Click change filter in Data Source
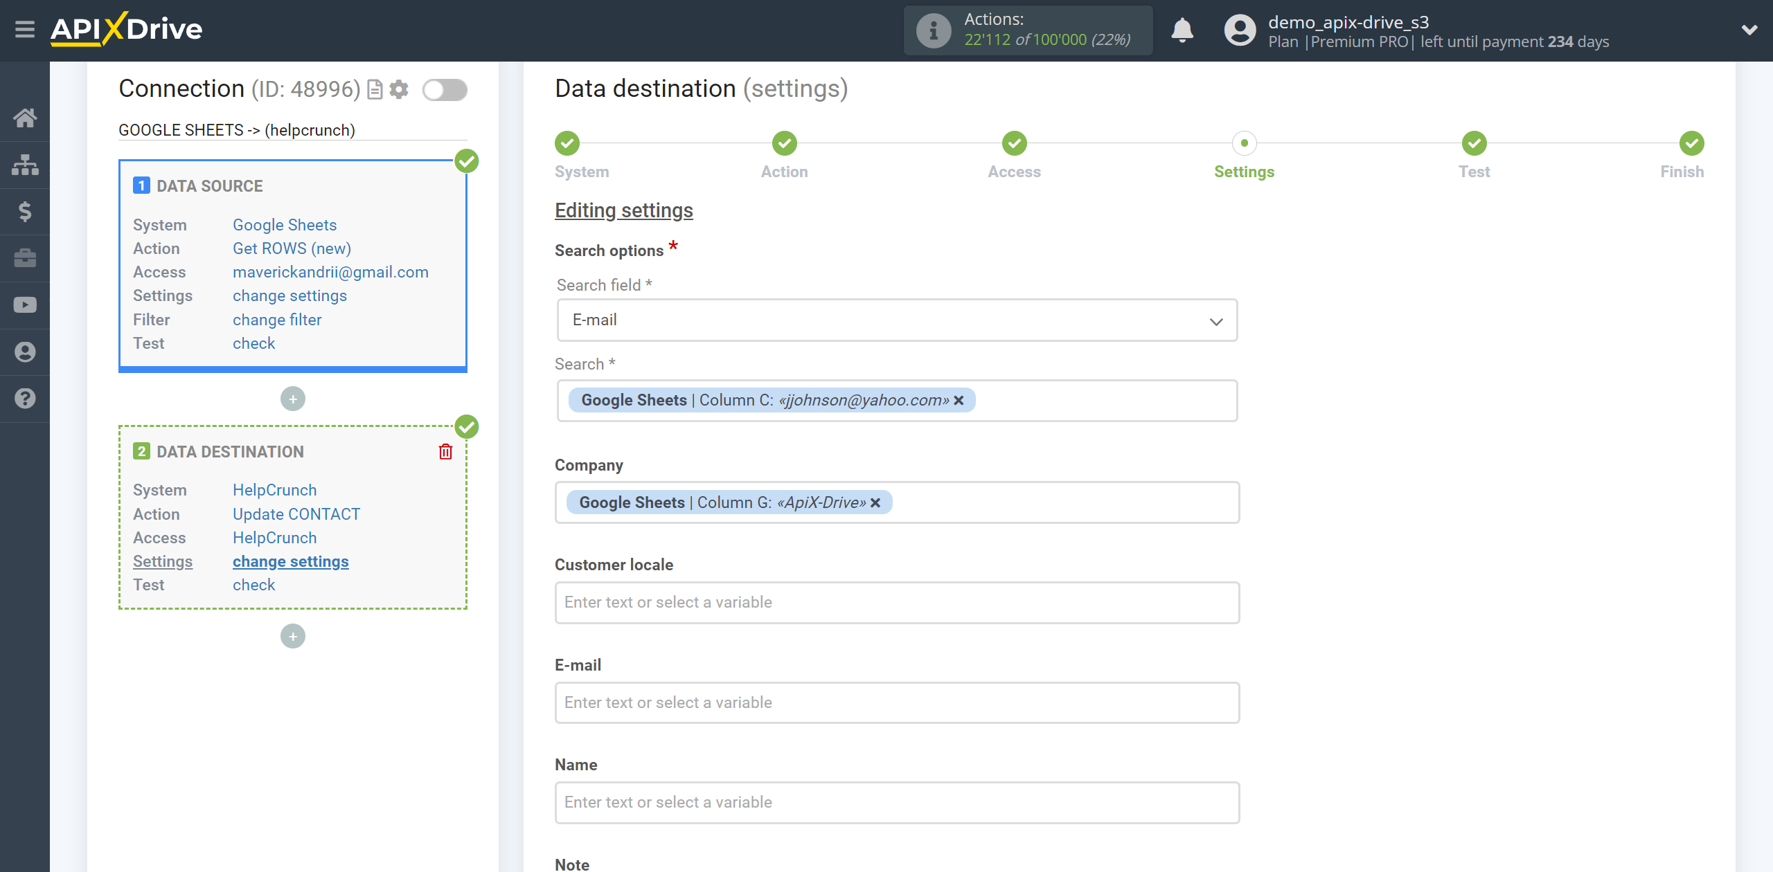 click(277, 320)
